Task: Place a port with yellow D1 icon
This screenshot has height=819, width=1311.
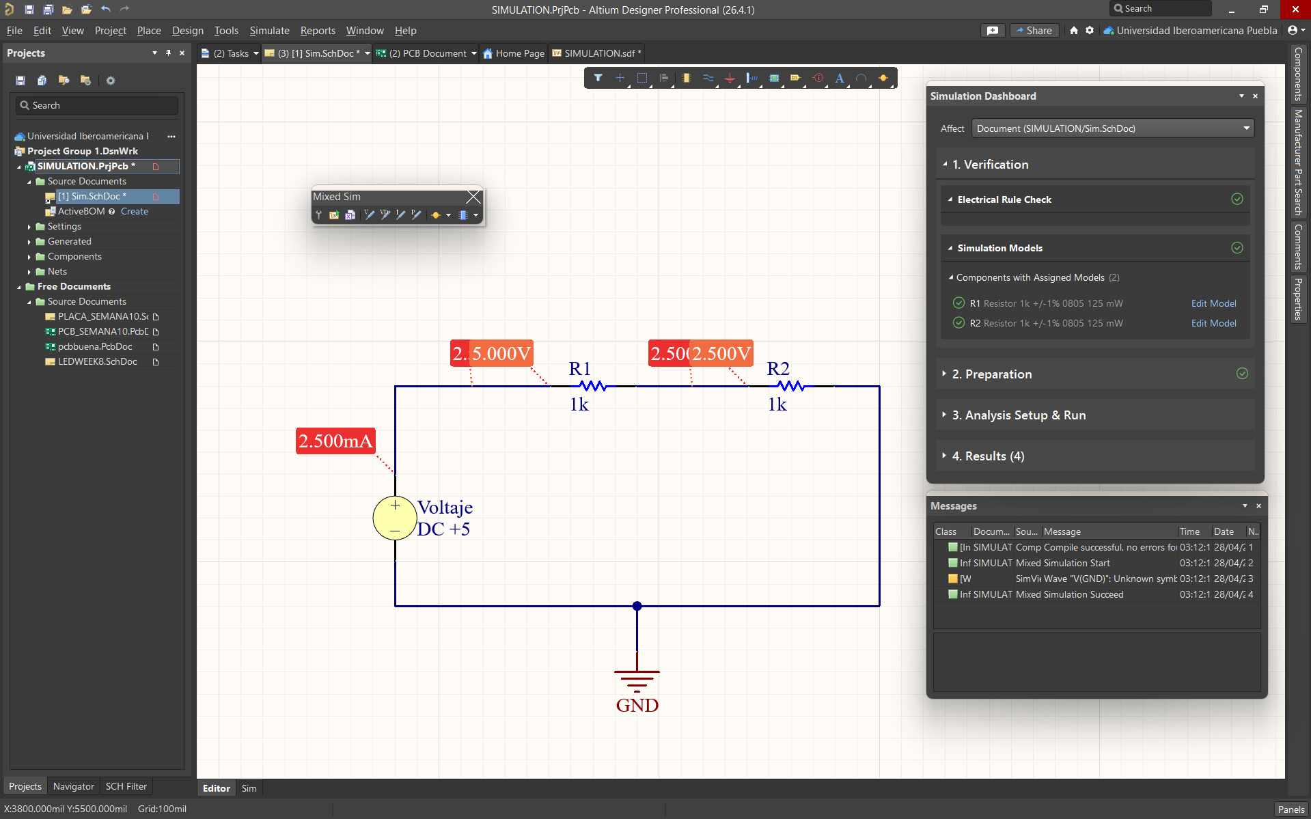Action: [795, 78]
